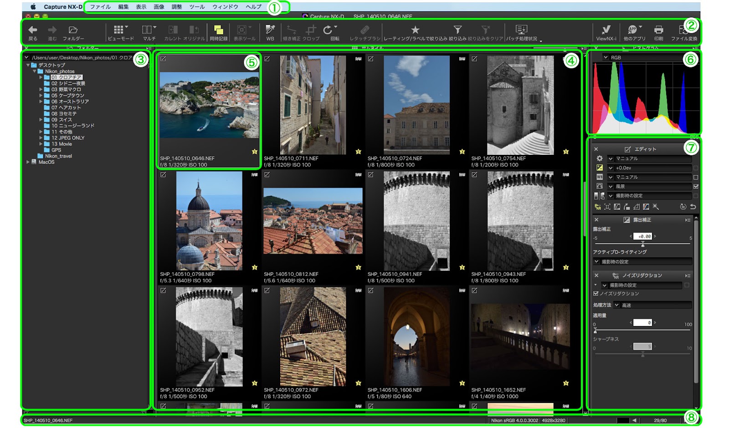Open the アクティブD-ライティング dropdown
This screenshot has width=729, height=428.
pos(642,262)
